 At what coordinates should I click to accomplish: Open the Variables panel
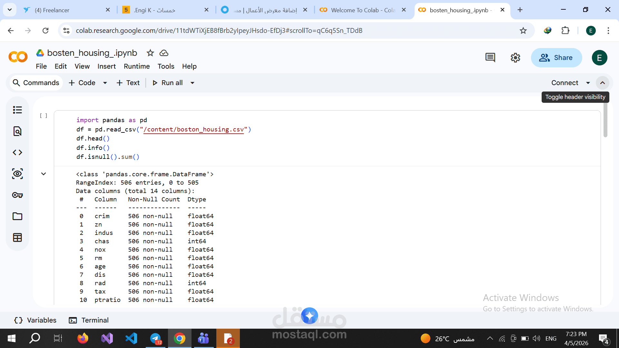click(x=35, y=320)
